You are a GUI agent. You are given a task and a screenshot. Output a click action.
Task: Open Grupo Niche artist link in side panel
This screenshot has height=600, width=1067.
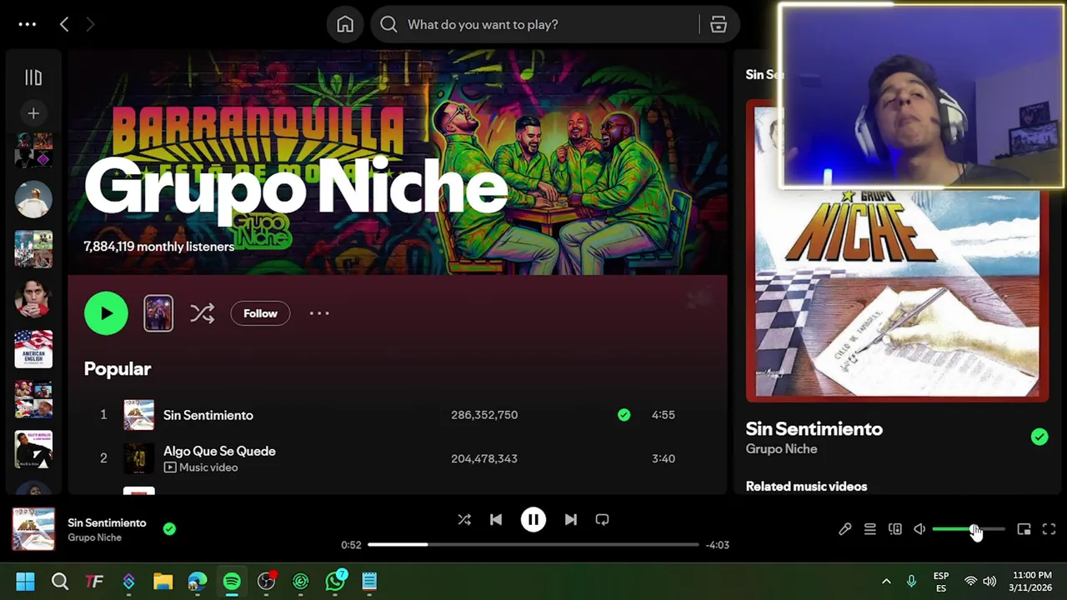782,448
